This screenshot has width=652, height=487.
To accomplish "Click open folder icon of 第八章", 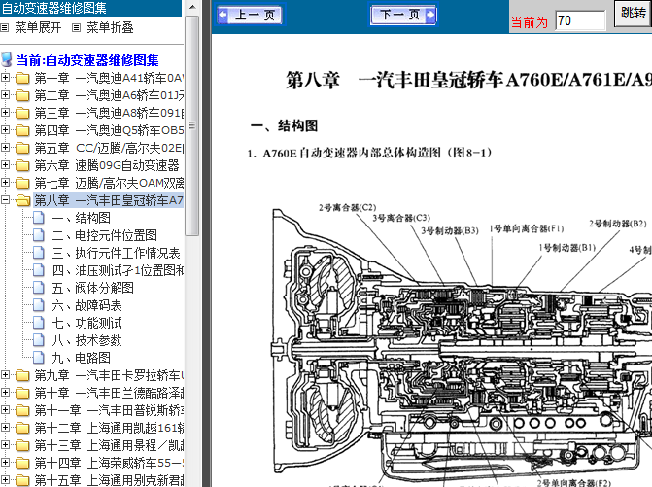I will (23, 200).
